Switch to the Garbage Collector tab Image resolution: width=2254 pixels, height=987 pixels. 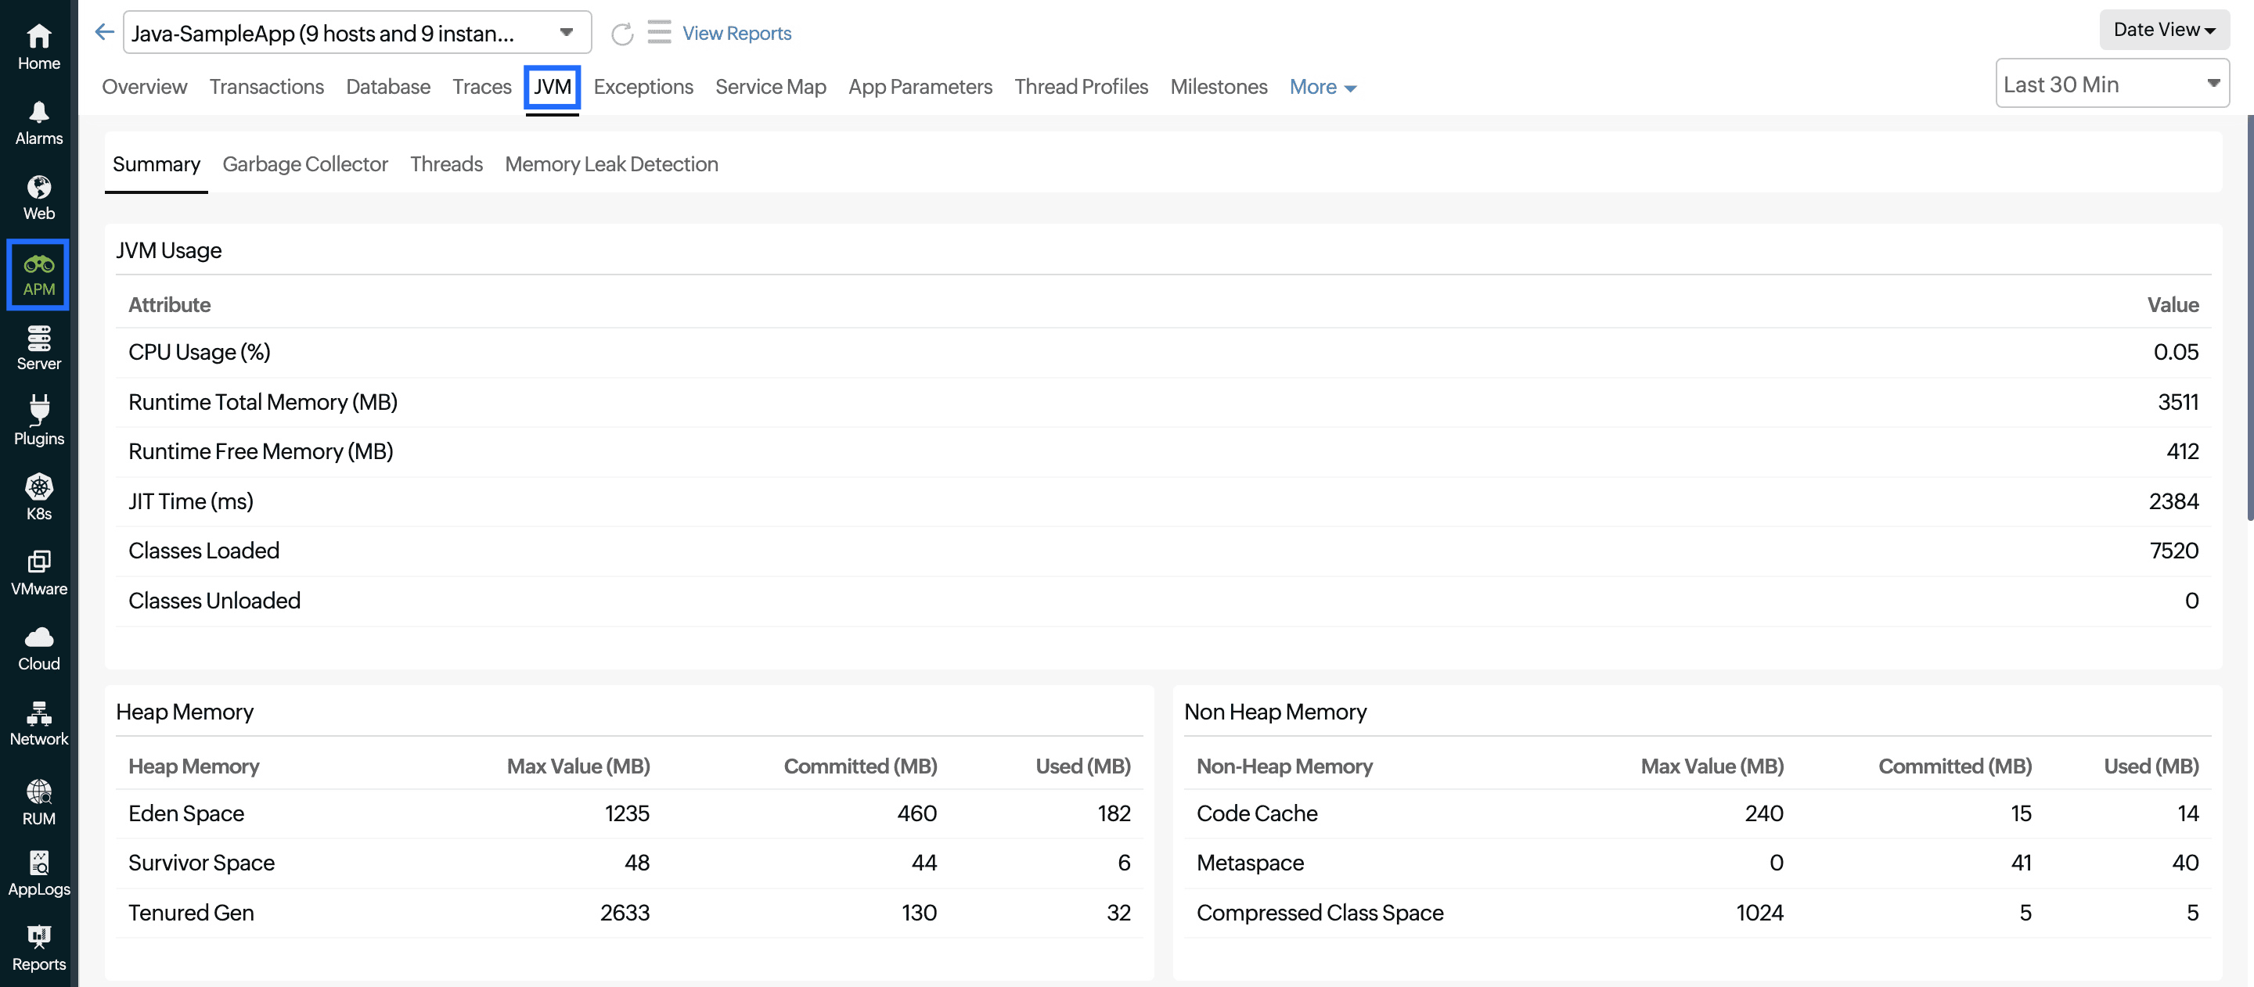[304, 163]
